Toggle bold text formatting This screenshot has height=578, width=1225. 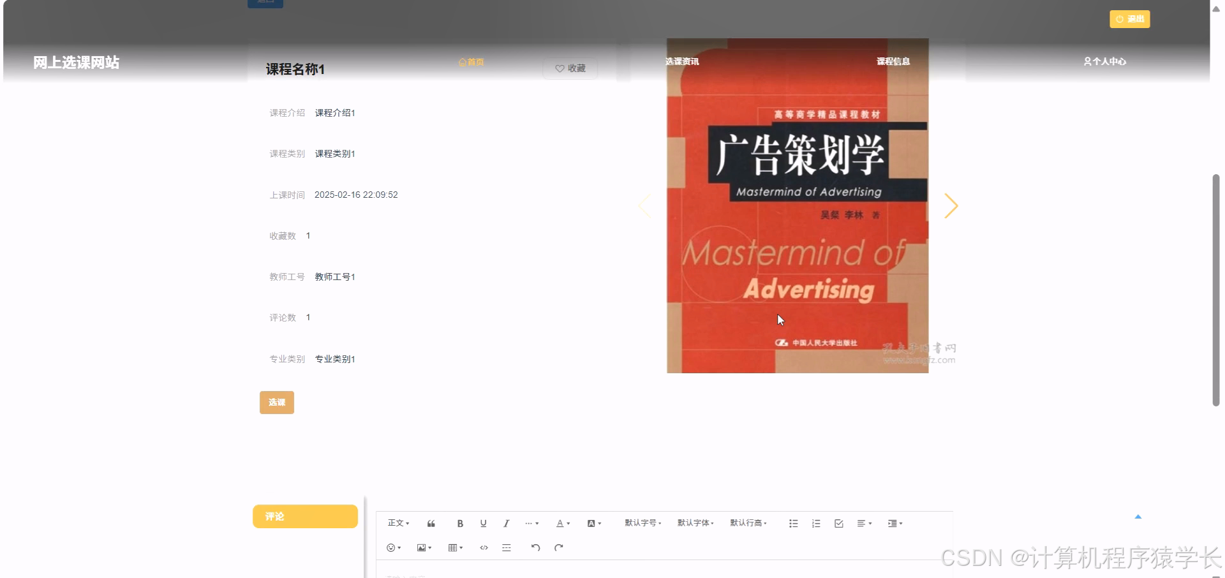tap(460, 523)
